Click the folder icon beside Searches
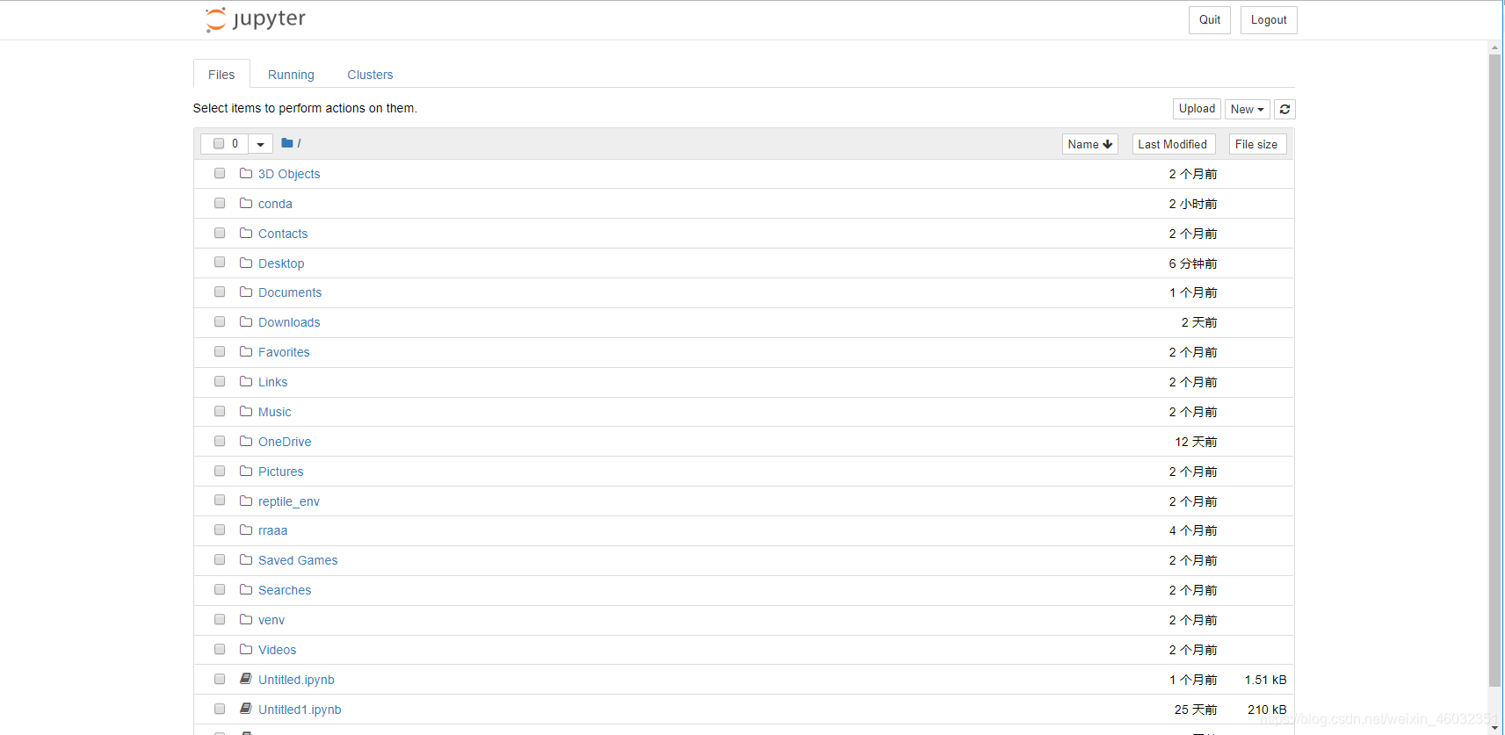This screenshot has height=735, width=1505. [246, 590]
